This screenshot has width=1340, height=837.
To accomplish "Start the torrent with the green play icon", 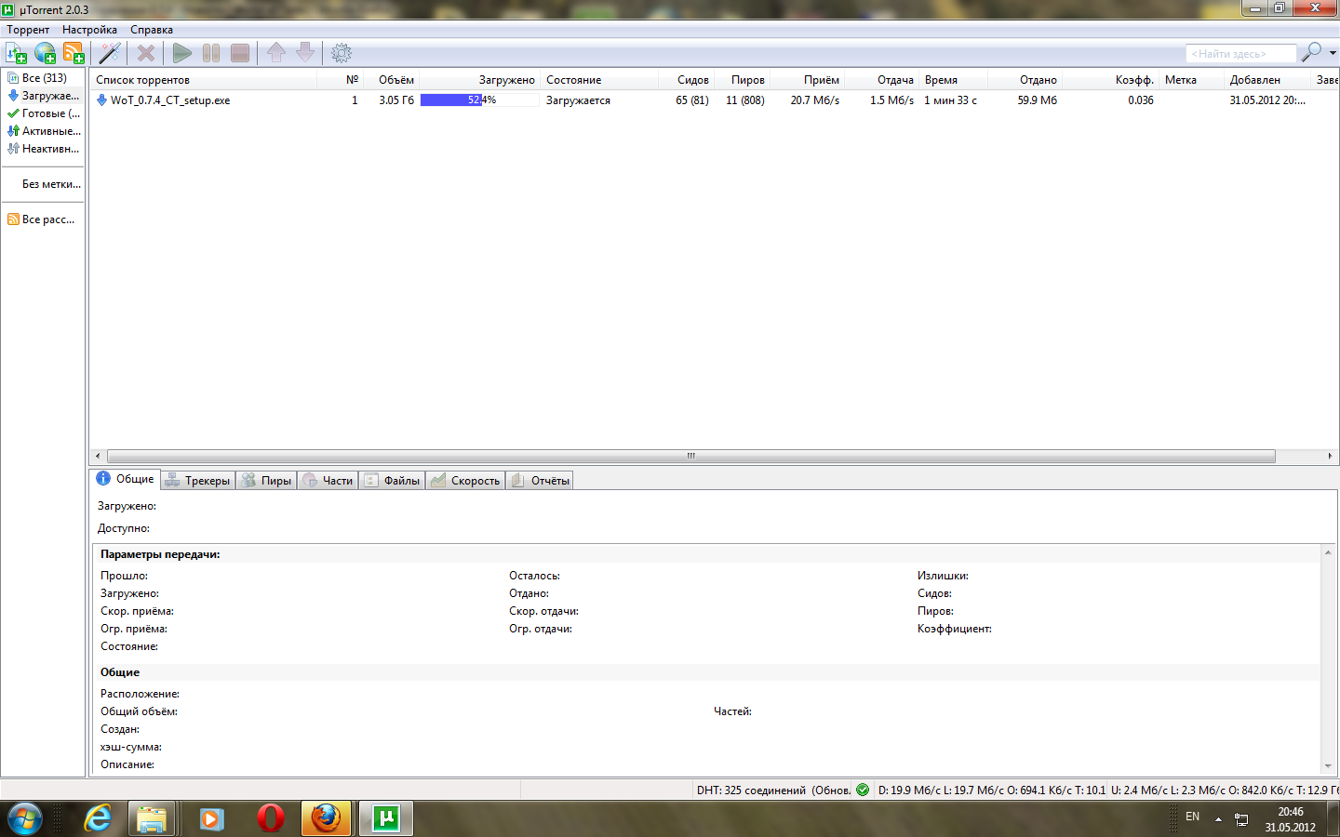I will pos(182,53).
